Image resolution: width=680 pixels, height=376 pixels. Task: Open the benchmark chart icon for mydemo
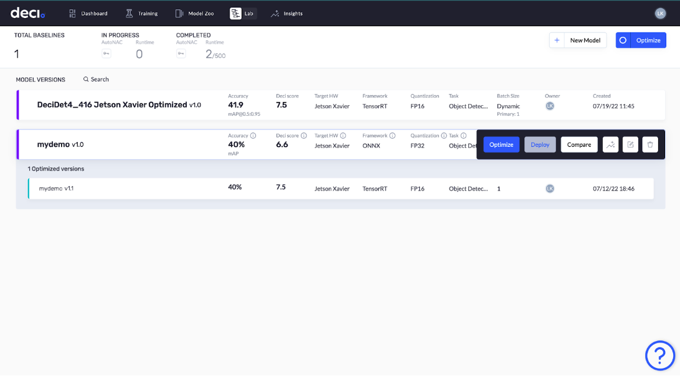[x=610, y=144]
